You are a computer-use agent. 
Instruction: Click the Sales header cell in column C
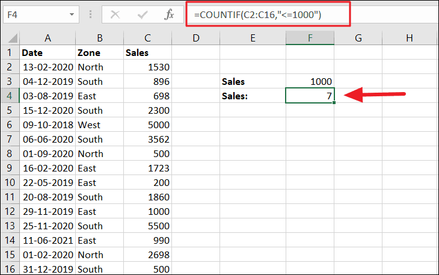tap(147, 52)
